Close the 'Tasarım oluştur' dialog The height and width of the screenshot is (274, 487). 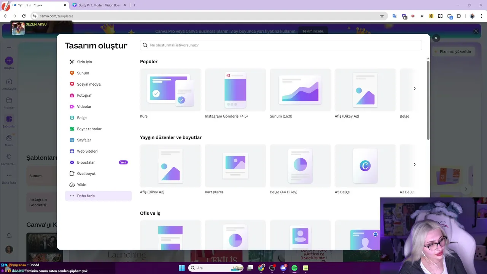436,38
